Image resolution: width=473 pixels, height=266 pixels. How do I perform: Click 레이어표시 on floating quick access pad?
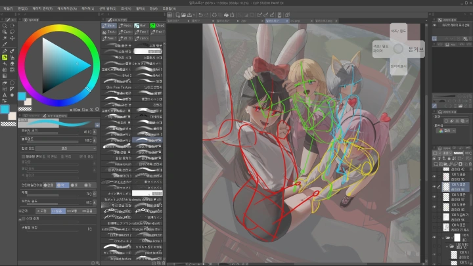(399, 66)
